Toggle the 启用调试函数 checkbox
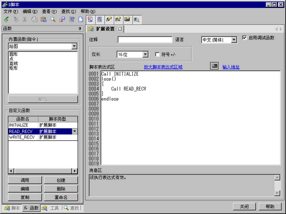 [x=244, y=38]
